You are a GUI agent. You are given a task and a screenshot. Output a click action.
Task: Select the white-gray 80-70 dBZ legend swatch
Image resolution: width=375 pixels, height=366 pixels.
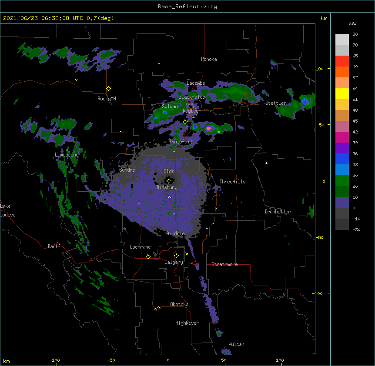342,39
